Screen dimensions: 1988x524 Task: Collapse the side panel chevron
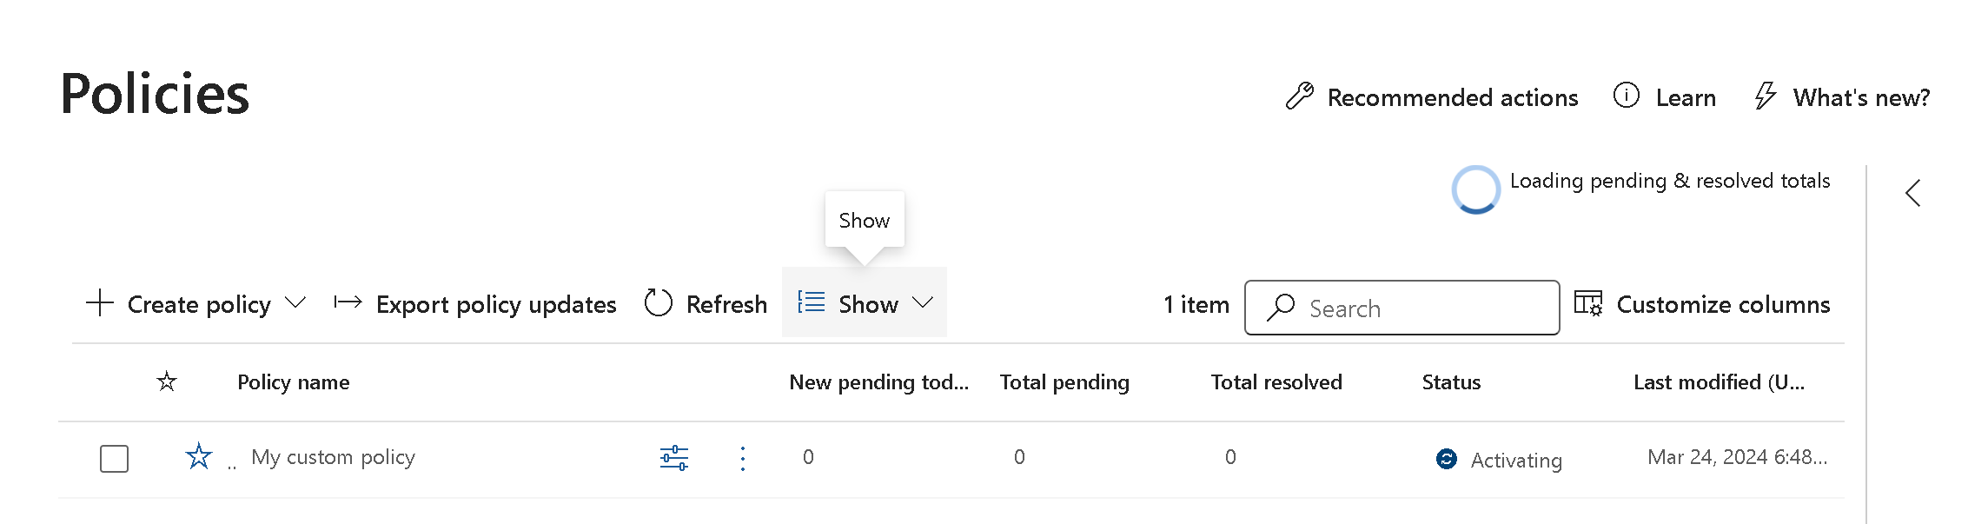[x=1912, y=193]
